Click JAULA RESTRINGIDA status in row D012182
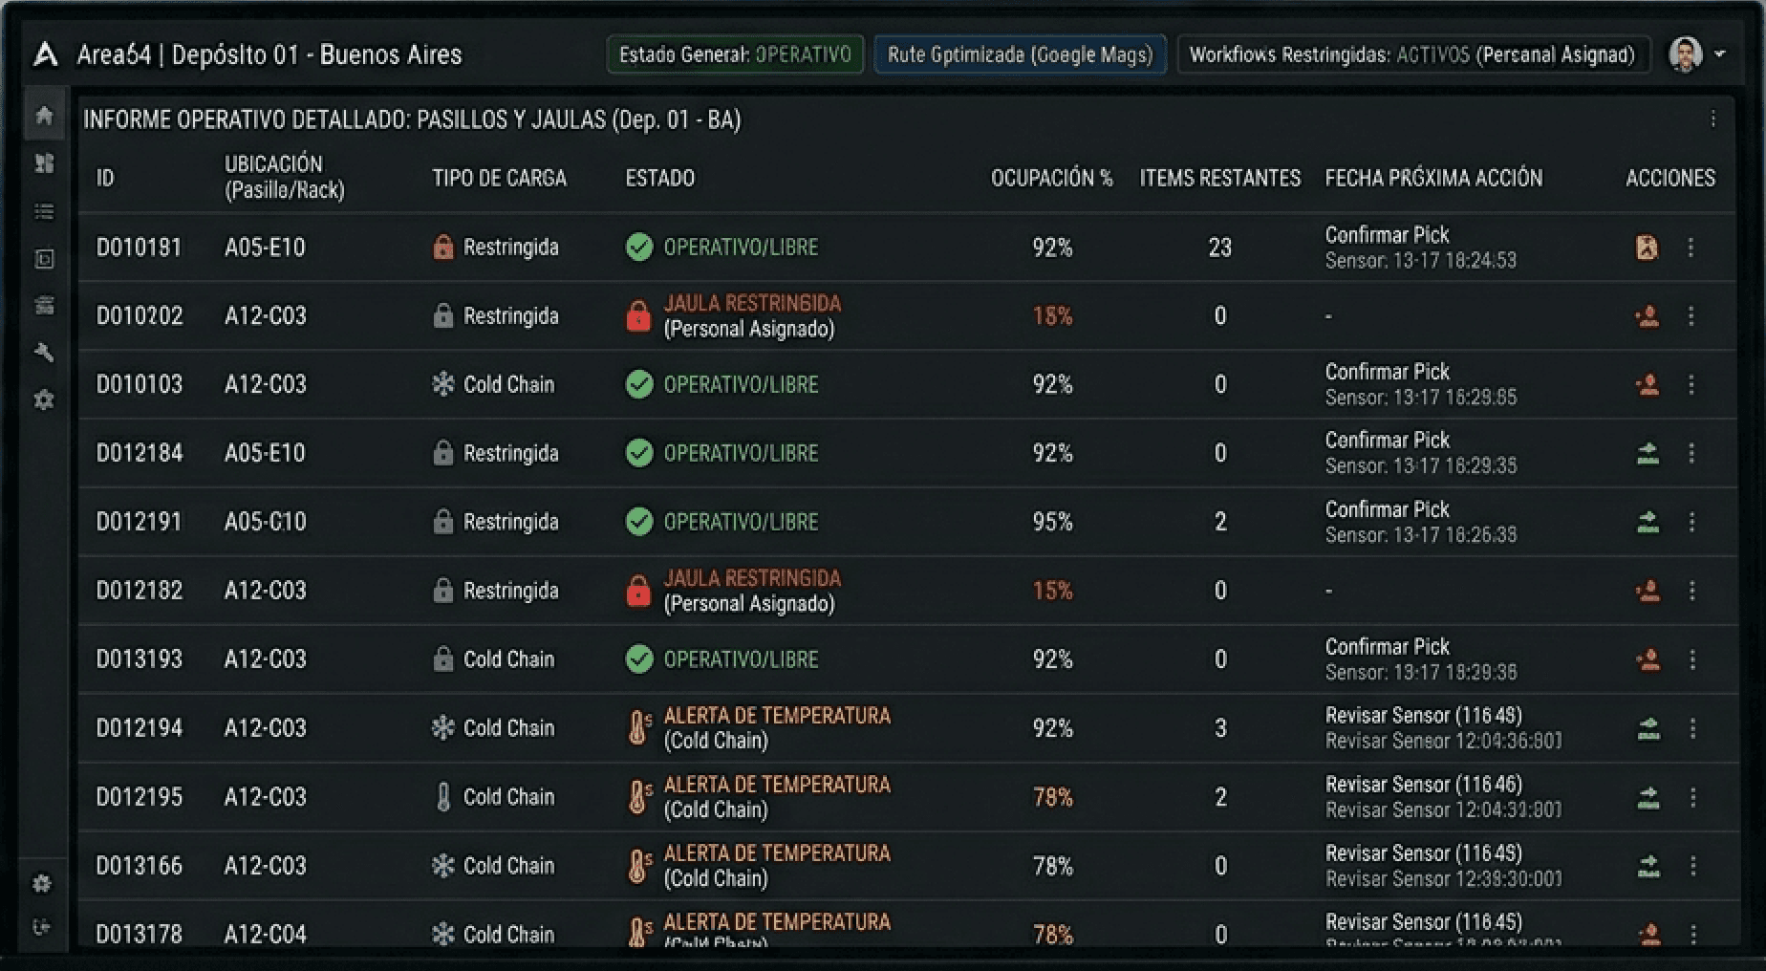1766x971 pixels. (752, 578)
